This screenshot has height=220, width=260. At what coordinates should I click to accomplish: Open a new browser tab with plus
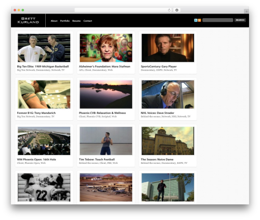coord(246,11)
